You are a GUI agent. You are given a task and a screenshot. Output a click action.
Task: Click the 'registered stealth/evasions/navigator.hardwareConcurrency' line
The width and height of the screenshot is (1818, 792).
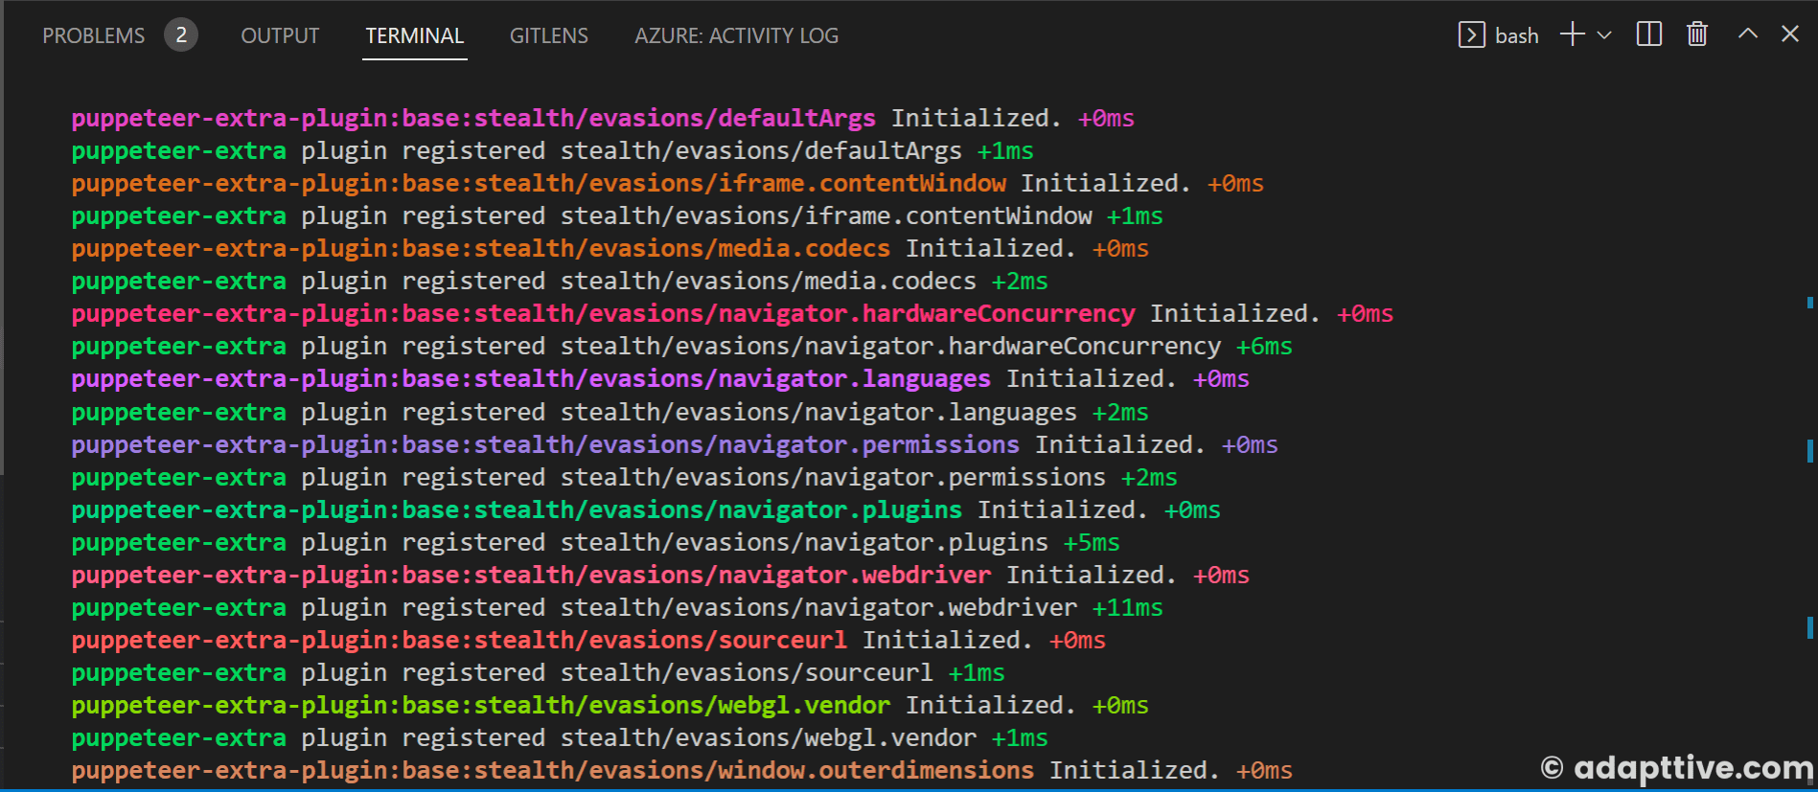coord(681,347)
